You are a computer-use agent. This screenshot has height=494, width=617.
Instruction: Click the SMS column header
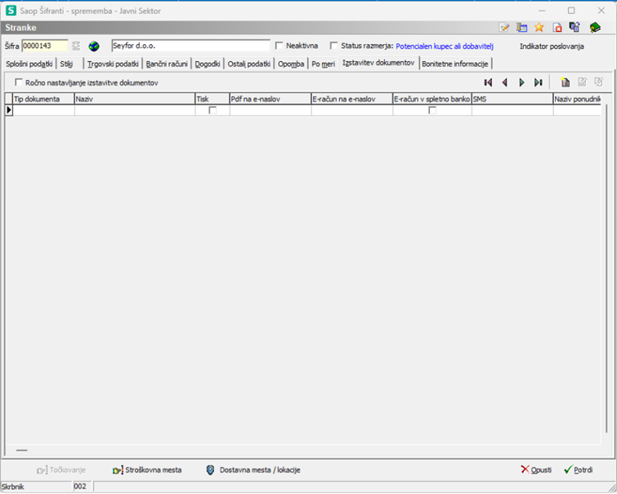(x=512, y=99)
